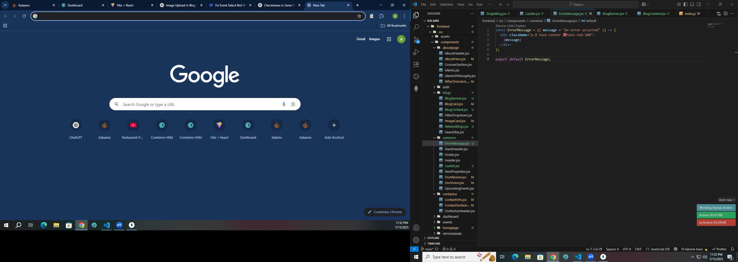Open Zoom from the Windows taskbar
738x262 pixels.
[119, 225]
